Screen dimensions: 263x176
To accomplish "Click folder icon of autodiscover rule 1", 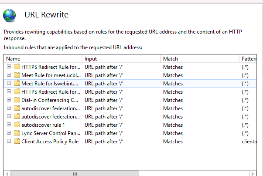I will [17, 125].
